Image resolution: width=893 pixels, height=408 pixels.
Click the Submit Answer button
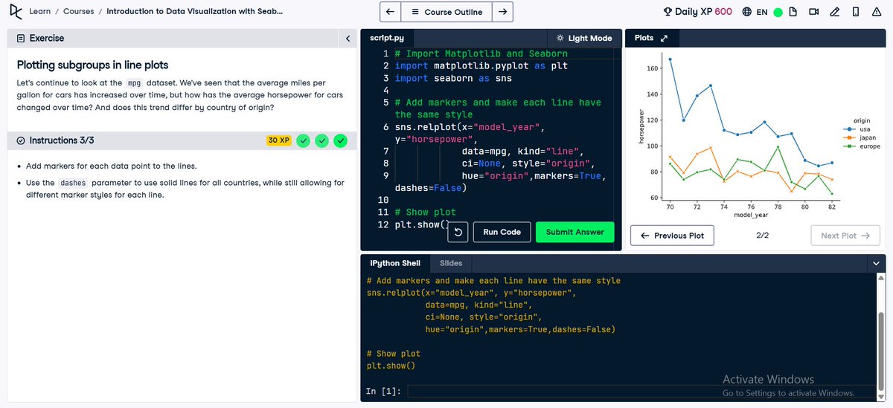(575, 232)
